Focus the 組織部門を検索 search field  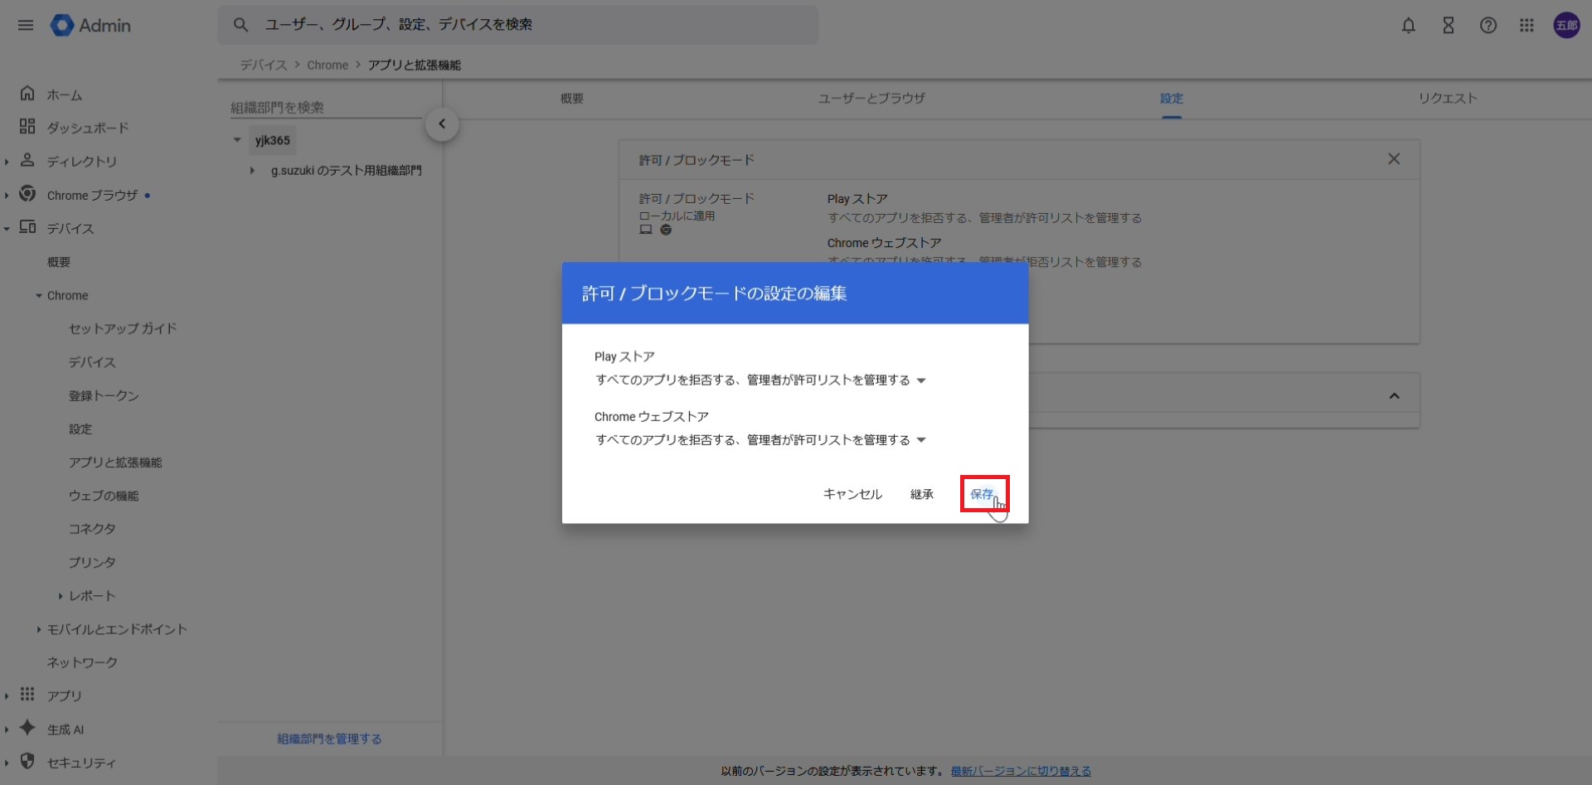click(323, 108)
